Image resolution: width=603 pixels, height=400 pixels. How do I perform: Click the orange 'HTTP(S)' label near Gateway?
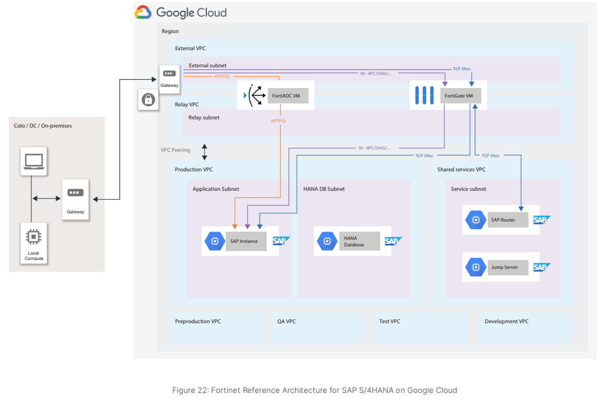coord(222,77)
